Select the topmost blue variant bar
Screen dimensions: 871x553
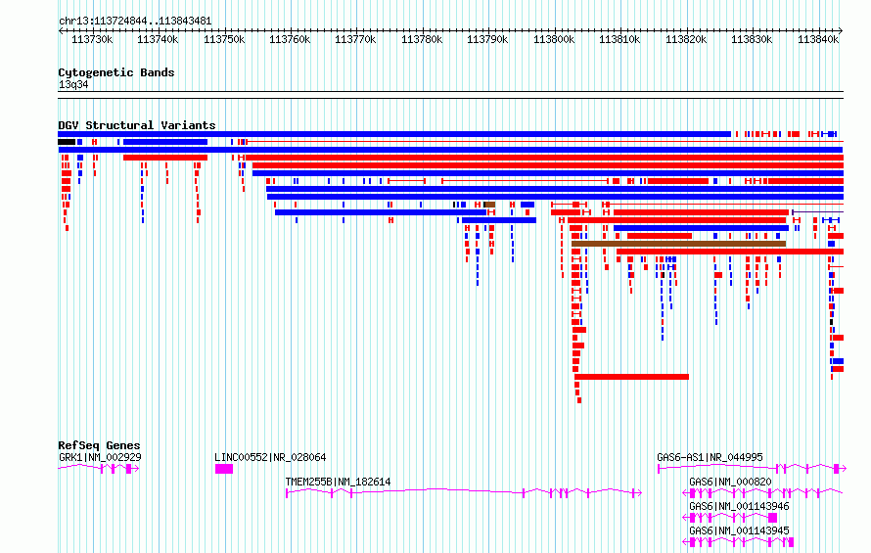(x=394, y=134)
